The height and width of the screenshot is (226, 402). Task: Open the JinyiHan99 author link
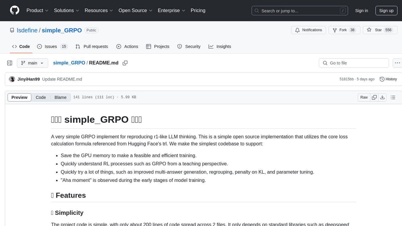tap(29, 79)
